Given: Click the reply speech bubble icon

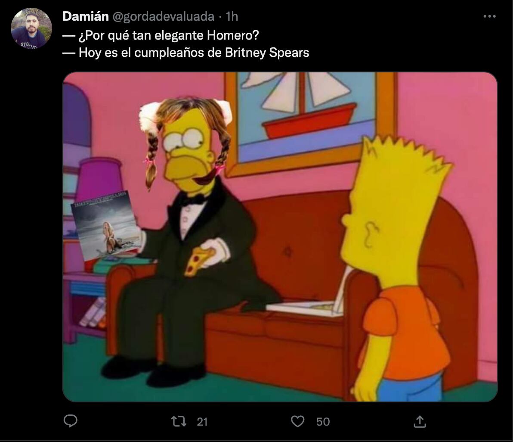Looking at the screenshot, I should 70,421.
